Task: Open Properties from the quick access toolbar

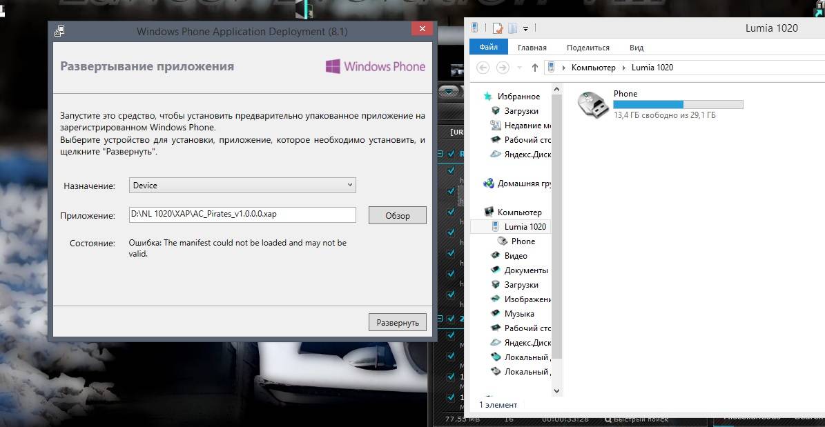Action: 498,28
